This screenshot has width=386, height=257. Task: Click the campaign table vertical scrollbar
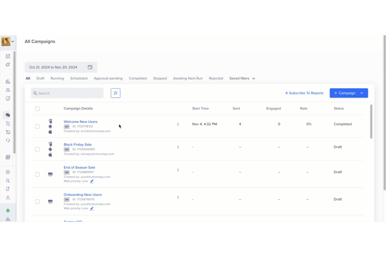371,122
